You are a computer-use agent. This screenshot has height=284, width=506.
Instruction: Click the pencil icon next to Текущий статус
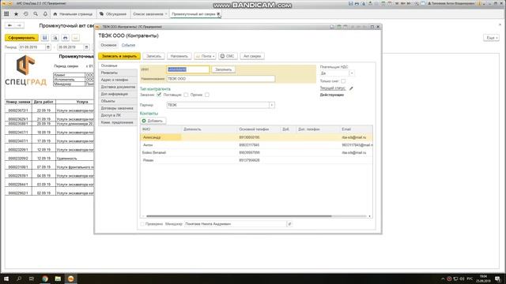(351, 88)
